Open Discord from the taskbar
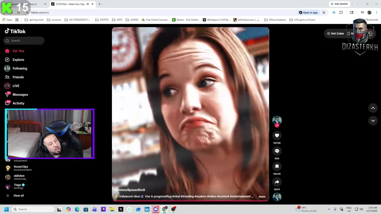The image size is (381, 214). pos(156,209)
